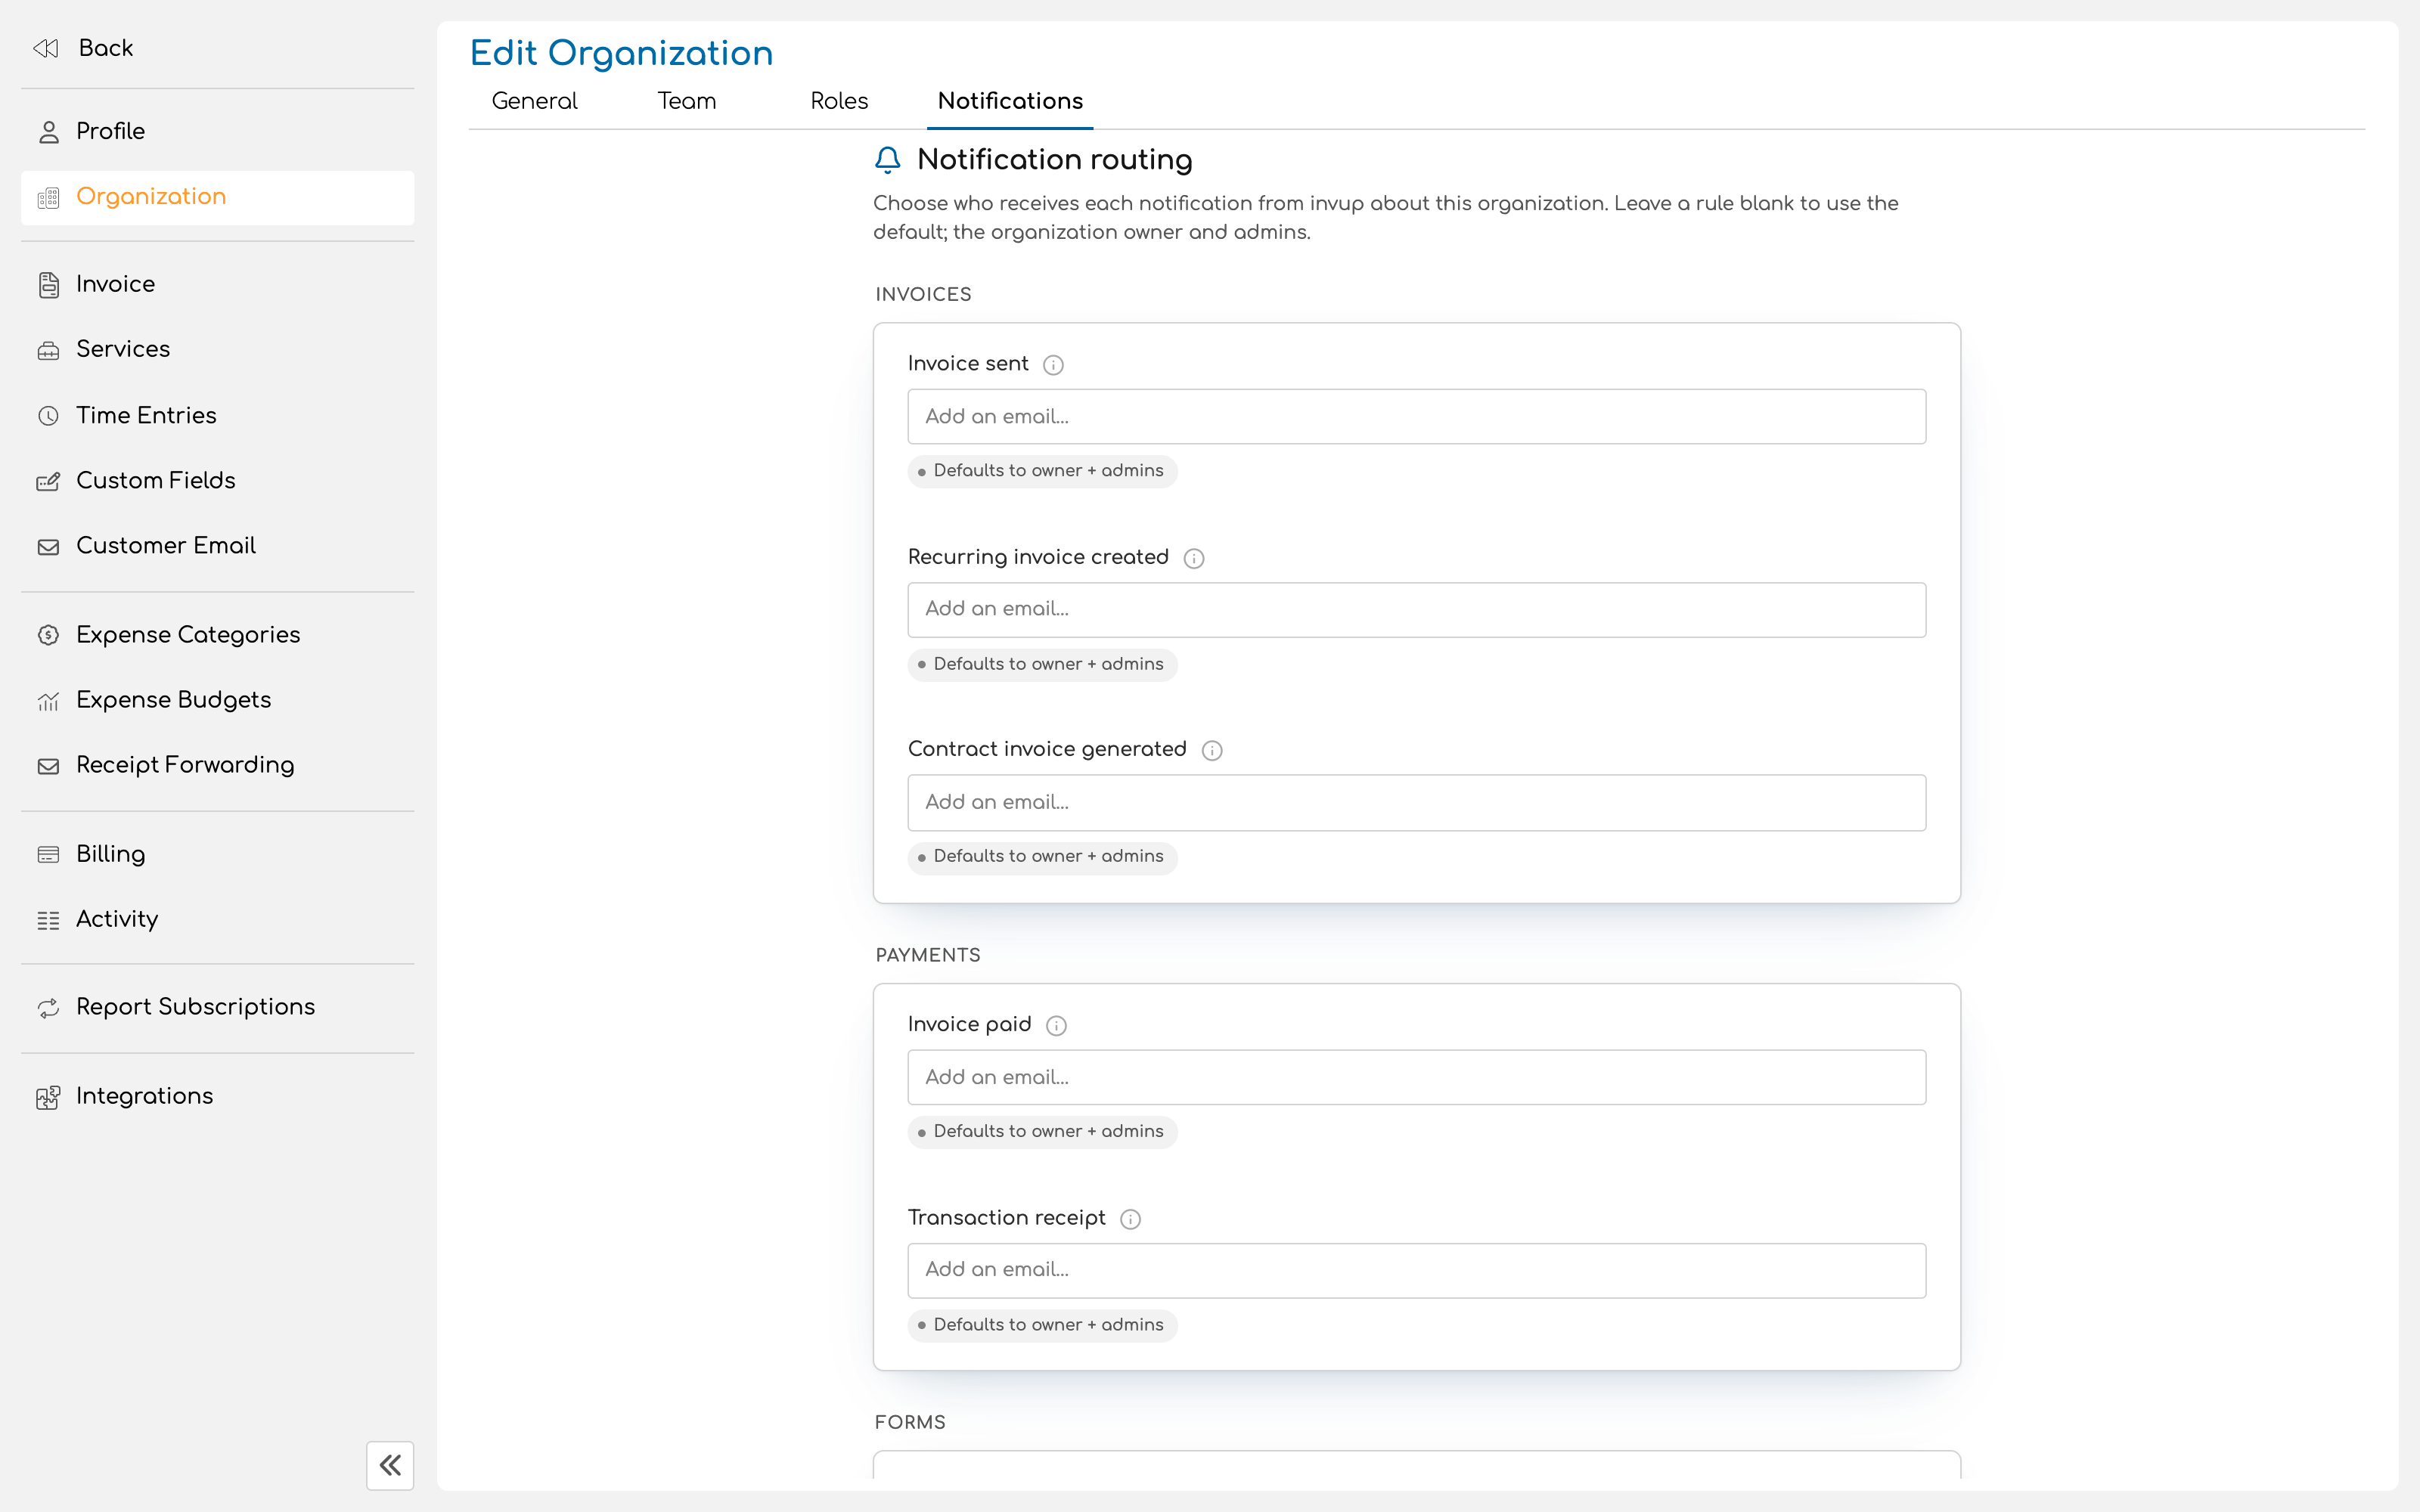Click the PAYMENTS section label

pyautogui.click(x=928, y=956)
